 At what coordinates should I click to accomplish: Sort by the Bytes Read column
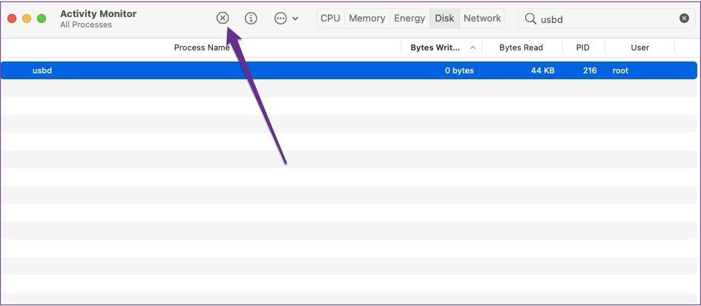pos(521,47)
